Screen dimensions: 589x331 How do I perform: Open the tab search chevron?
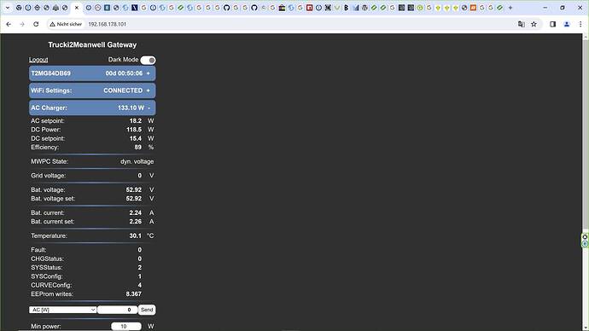coord(7,8)
